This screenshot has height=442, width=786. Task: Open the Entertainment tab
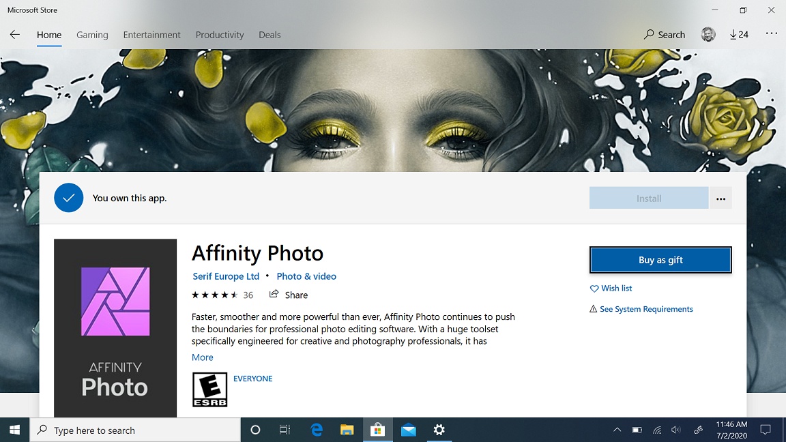pos(151,35)
